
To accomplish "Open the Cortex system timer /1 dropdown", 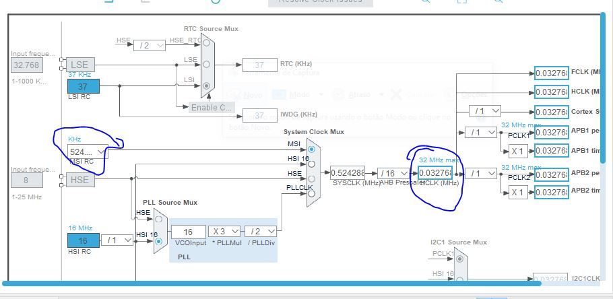I will click(x=485, y=111).
